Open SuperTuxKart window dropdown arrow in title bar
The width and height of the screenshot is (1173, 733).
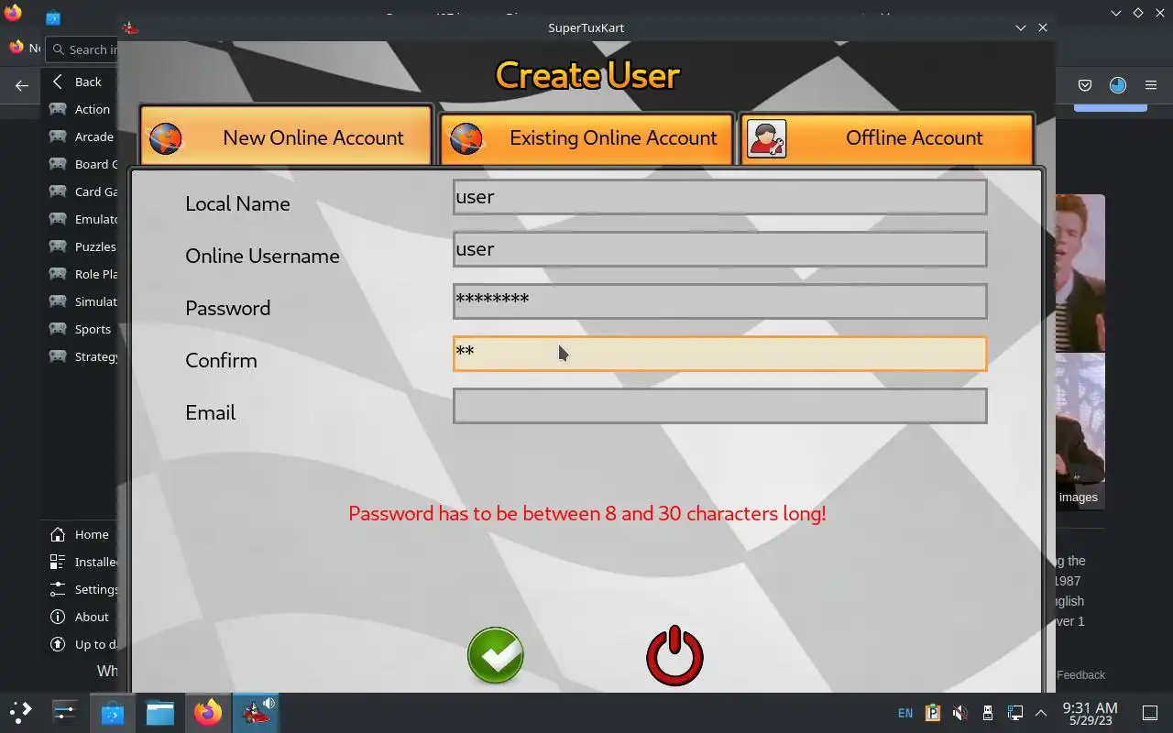(x=1021, y=27)
